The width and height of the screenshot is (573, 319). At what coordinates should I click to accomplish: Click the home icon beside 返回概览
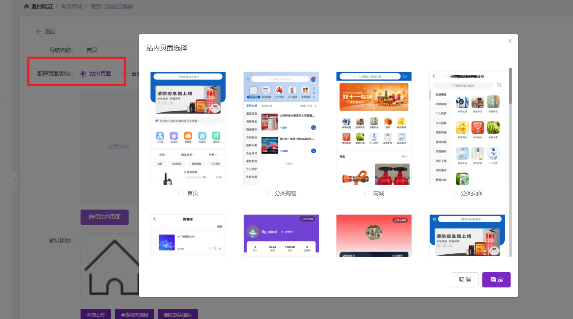[x=27, y=6]
